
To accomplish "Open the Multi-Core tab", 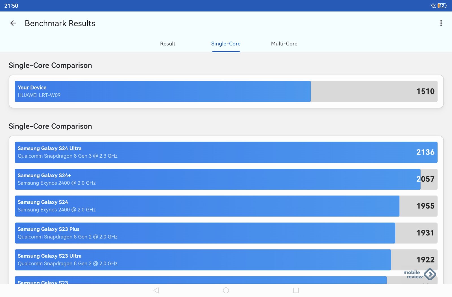I will point(284,44).
